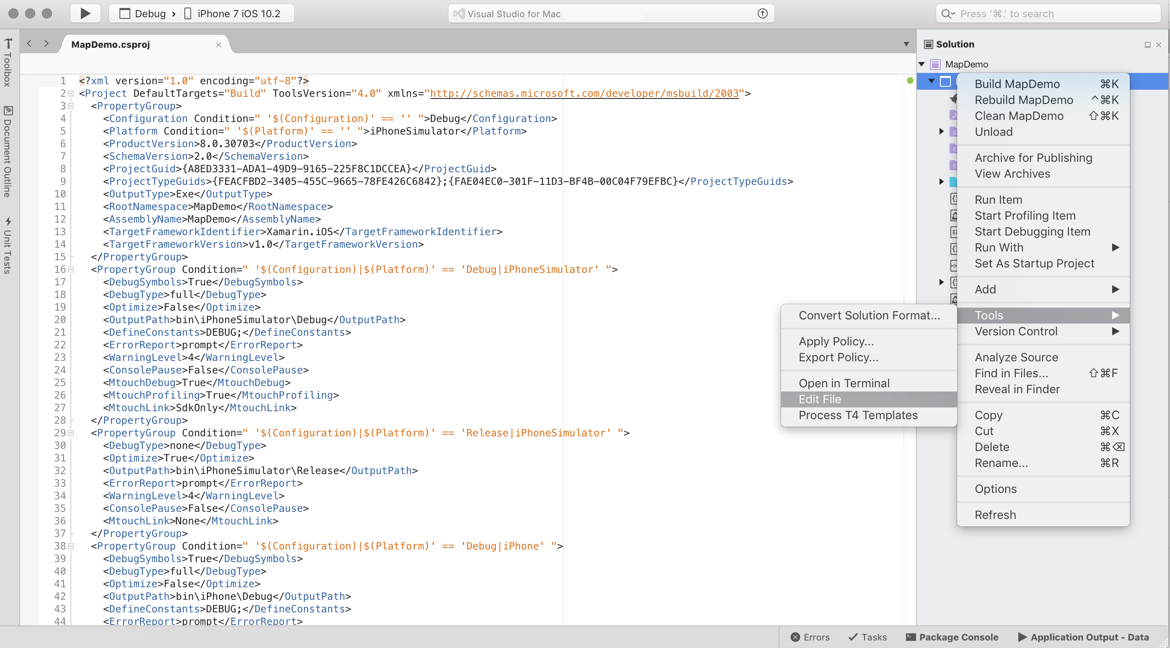Image resolution: width=1170 pixels, height=648 pixels.
Task: Choose Export Policy...
Action: tap(869, 357)
